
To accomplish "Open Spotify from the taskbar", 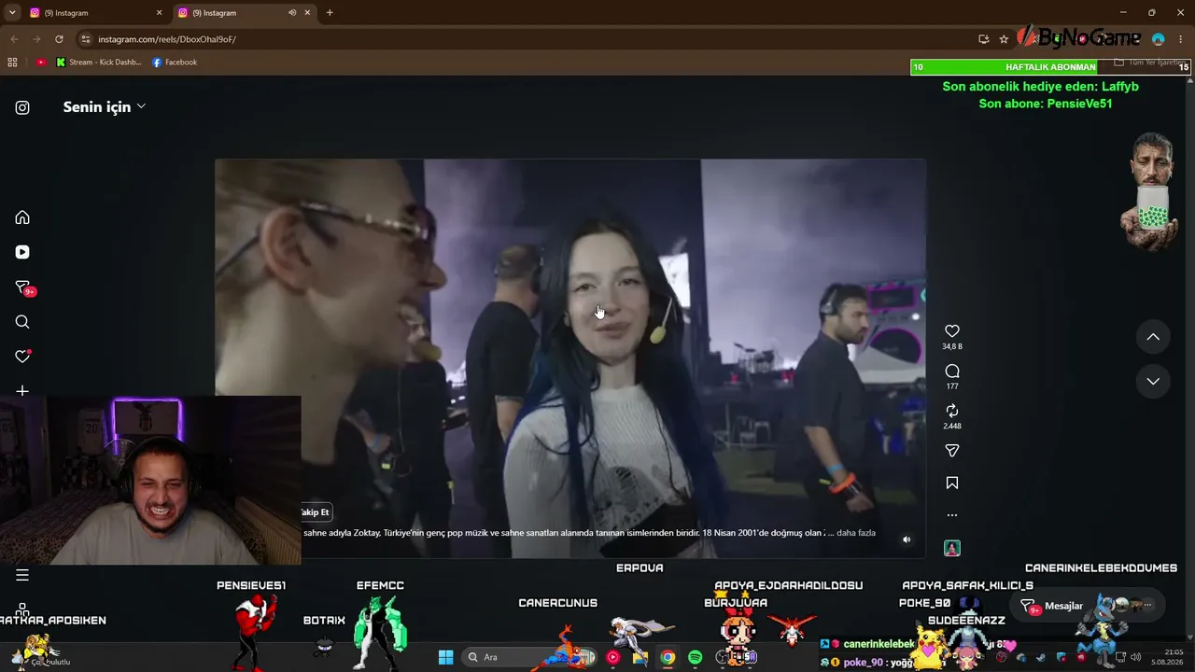I will coord(696,657).
